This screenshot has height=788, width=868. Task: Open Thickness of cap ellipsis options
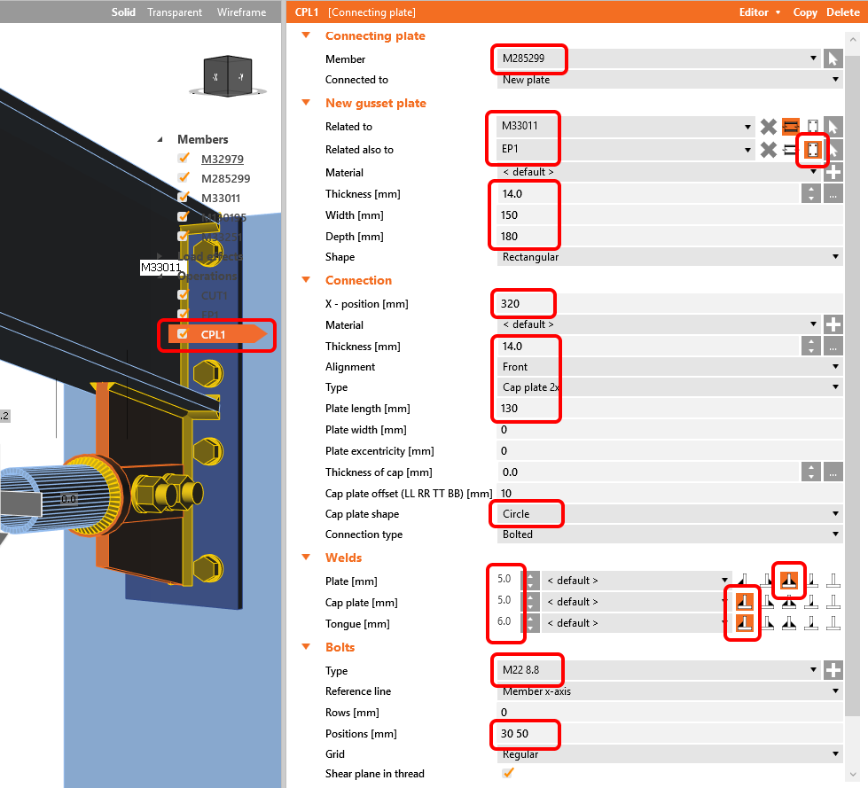tap(833, 472)
